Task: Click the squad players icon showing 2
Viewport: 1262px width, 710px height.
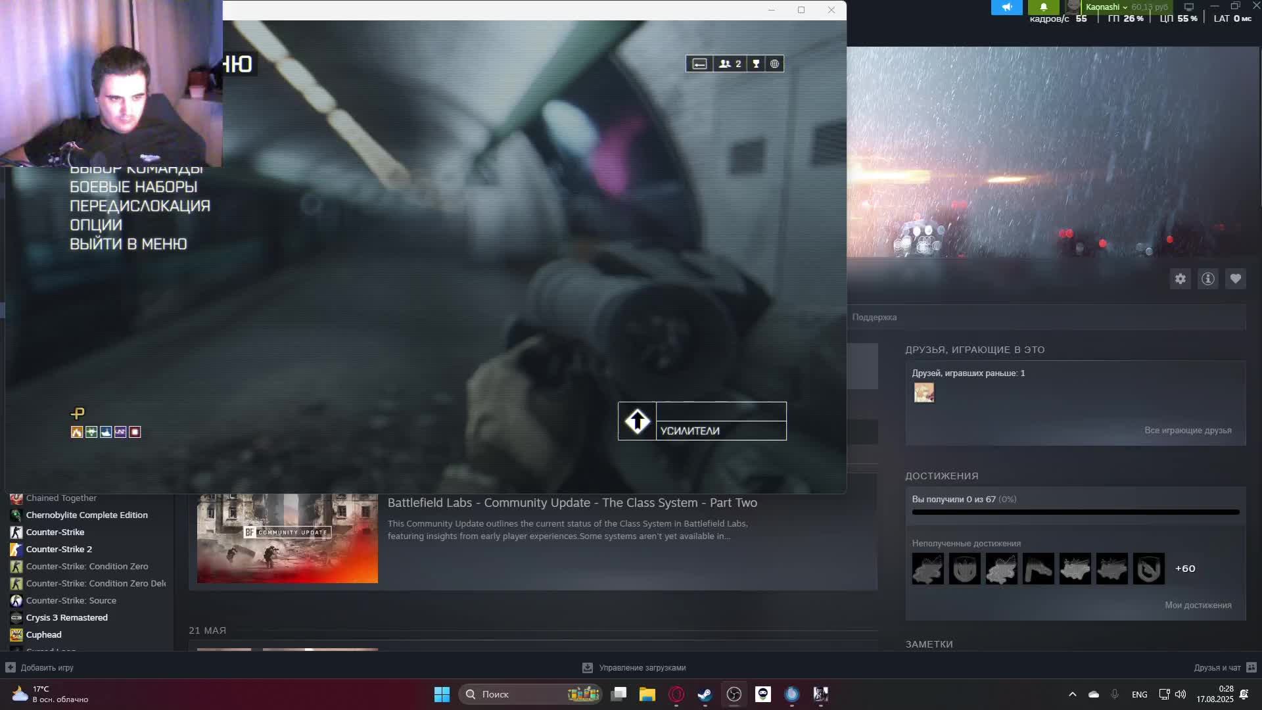Action: (730, 64)
